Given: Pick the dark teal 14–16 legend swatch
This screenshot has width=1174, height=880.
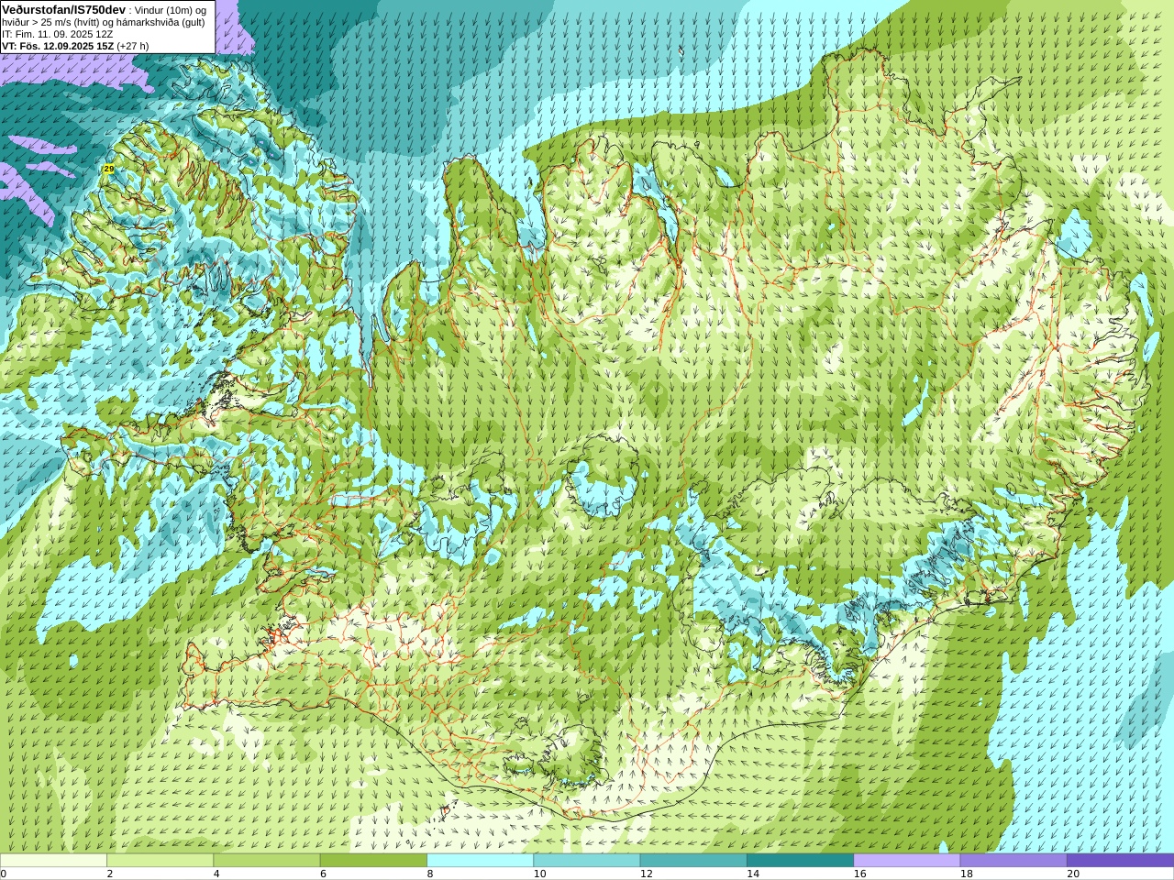Looking at the screenshot, I should click(800, 861).
